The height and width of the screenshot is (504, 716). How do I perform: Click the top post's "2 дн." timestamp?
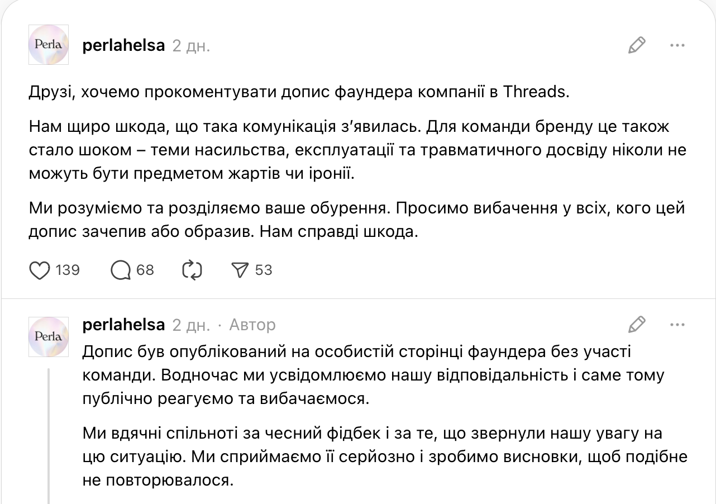pos(191,46)
